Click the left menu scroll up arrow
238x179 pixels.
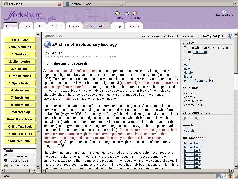point(38,34)
